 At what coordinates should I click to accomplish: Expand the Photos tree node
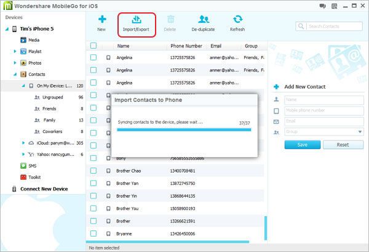pyautogui.click(x=15, y=63)
